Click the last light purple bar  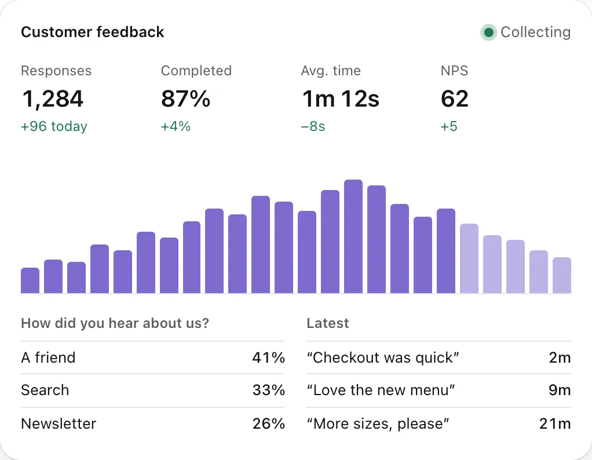point(562,275)
